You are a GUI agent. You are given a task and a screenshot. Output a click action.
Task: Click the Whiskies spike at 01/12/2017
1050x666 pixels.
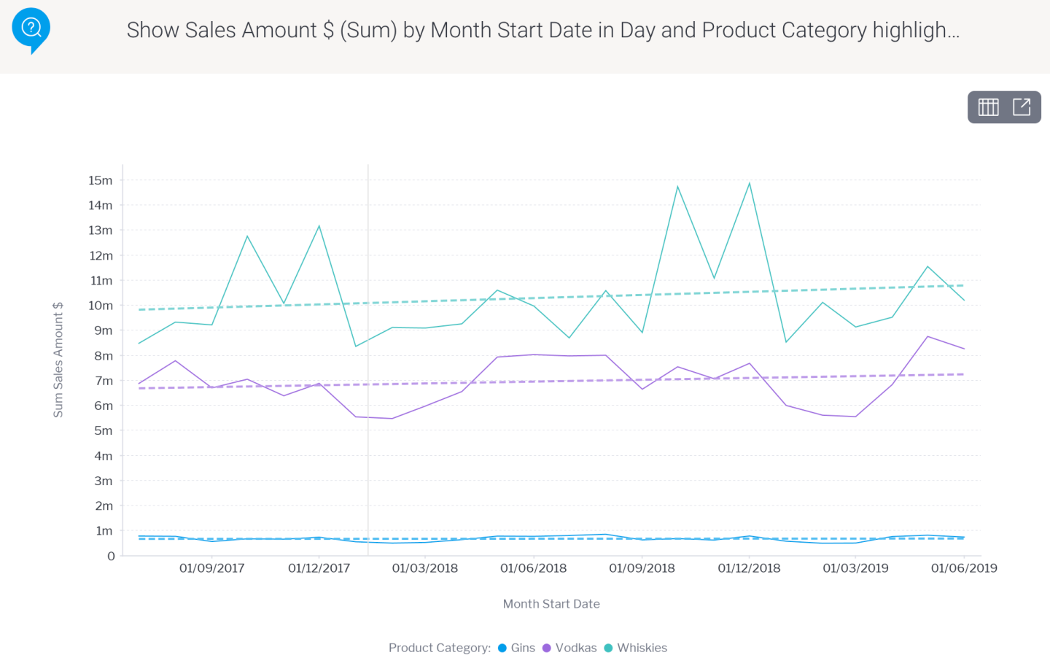[319, 226]
